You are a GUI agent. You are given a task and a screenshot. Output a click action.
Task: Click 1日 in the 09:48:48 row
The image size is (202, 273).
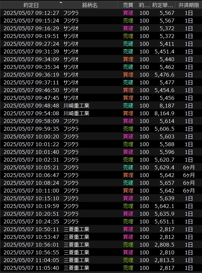click(x=189, y=106)
